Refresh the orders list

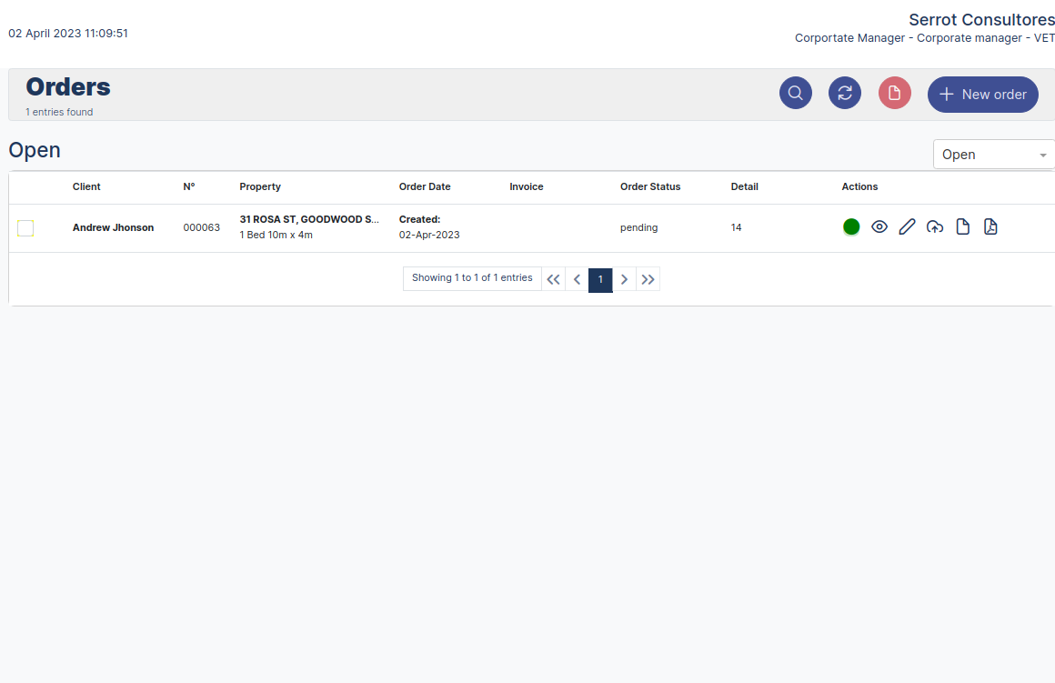click(844, 93)
